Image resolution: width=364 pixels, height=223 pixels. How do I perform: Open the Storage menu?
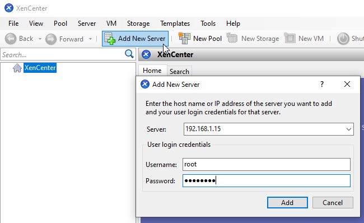click(138, 24)
